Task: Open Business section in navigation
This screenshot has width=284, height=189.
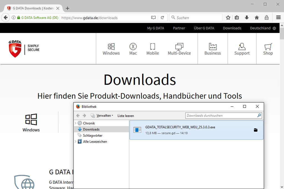Action: pyautogui.click(x=213, y=49)
